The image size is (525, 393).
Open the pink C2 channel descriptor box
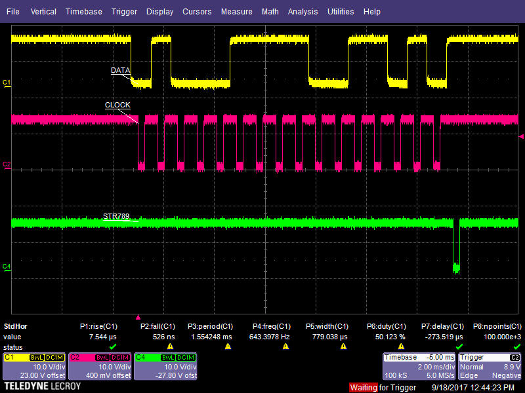pyautogui.click(x=99, y=366)
